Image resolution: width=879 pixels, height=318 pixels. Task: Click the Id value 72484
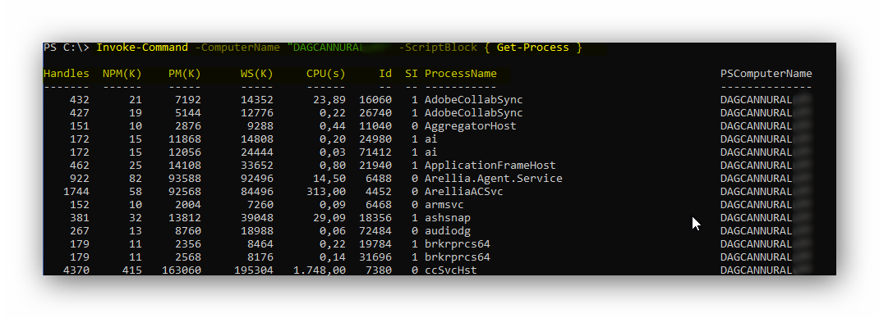tap(375, 231)
